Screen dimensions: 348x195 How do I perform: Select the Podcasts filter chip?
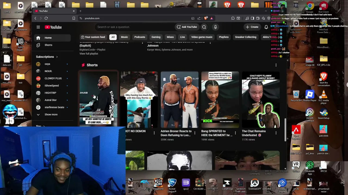[x=140, y=37]
